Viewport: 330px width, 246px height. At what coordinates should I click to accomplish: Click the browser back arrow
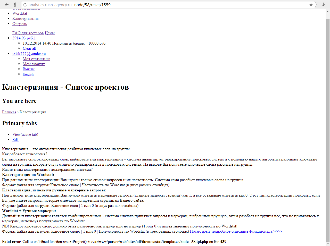[x=7, y=5]
